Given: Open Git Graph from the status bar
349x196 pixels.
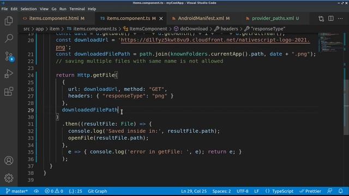Looking at the screenshot, I should 97,191.
